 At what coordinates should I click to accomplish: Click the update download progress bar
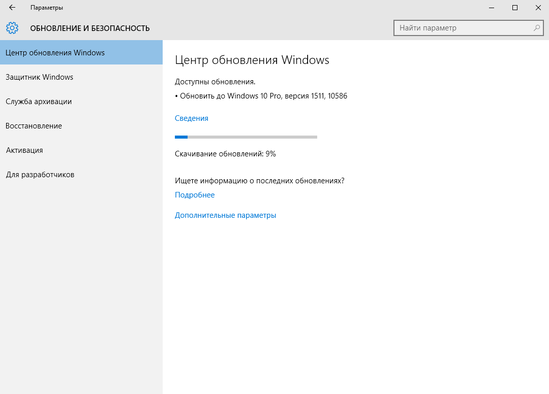point(246,137)
